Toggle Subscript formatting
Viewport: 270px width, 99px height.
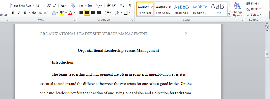point(40,13)
